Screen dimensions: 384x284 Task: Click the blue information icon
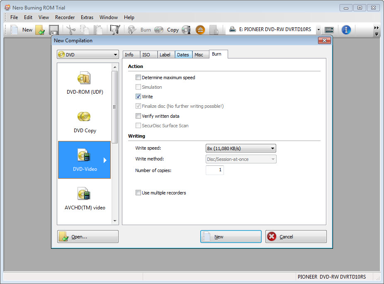(x=346, y=30)
